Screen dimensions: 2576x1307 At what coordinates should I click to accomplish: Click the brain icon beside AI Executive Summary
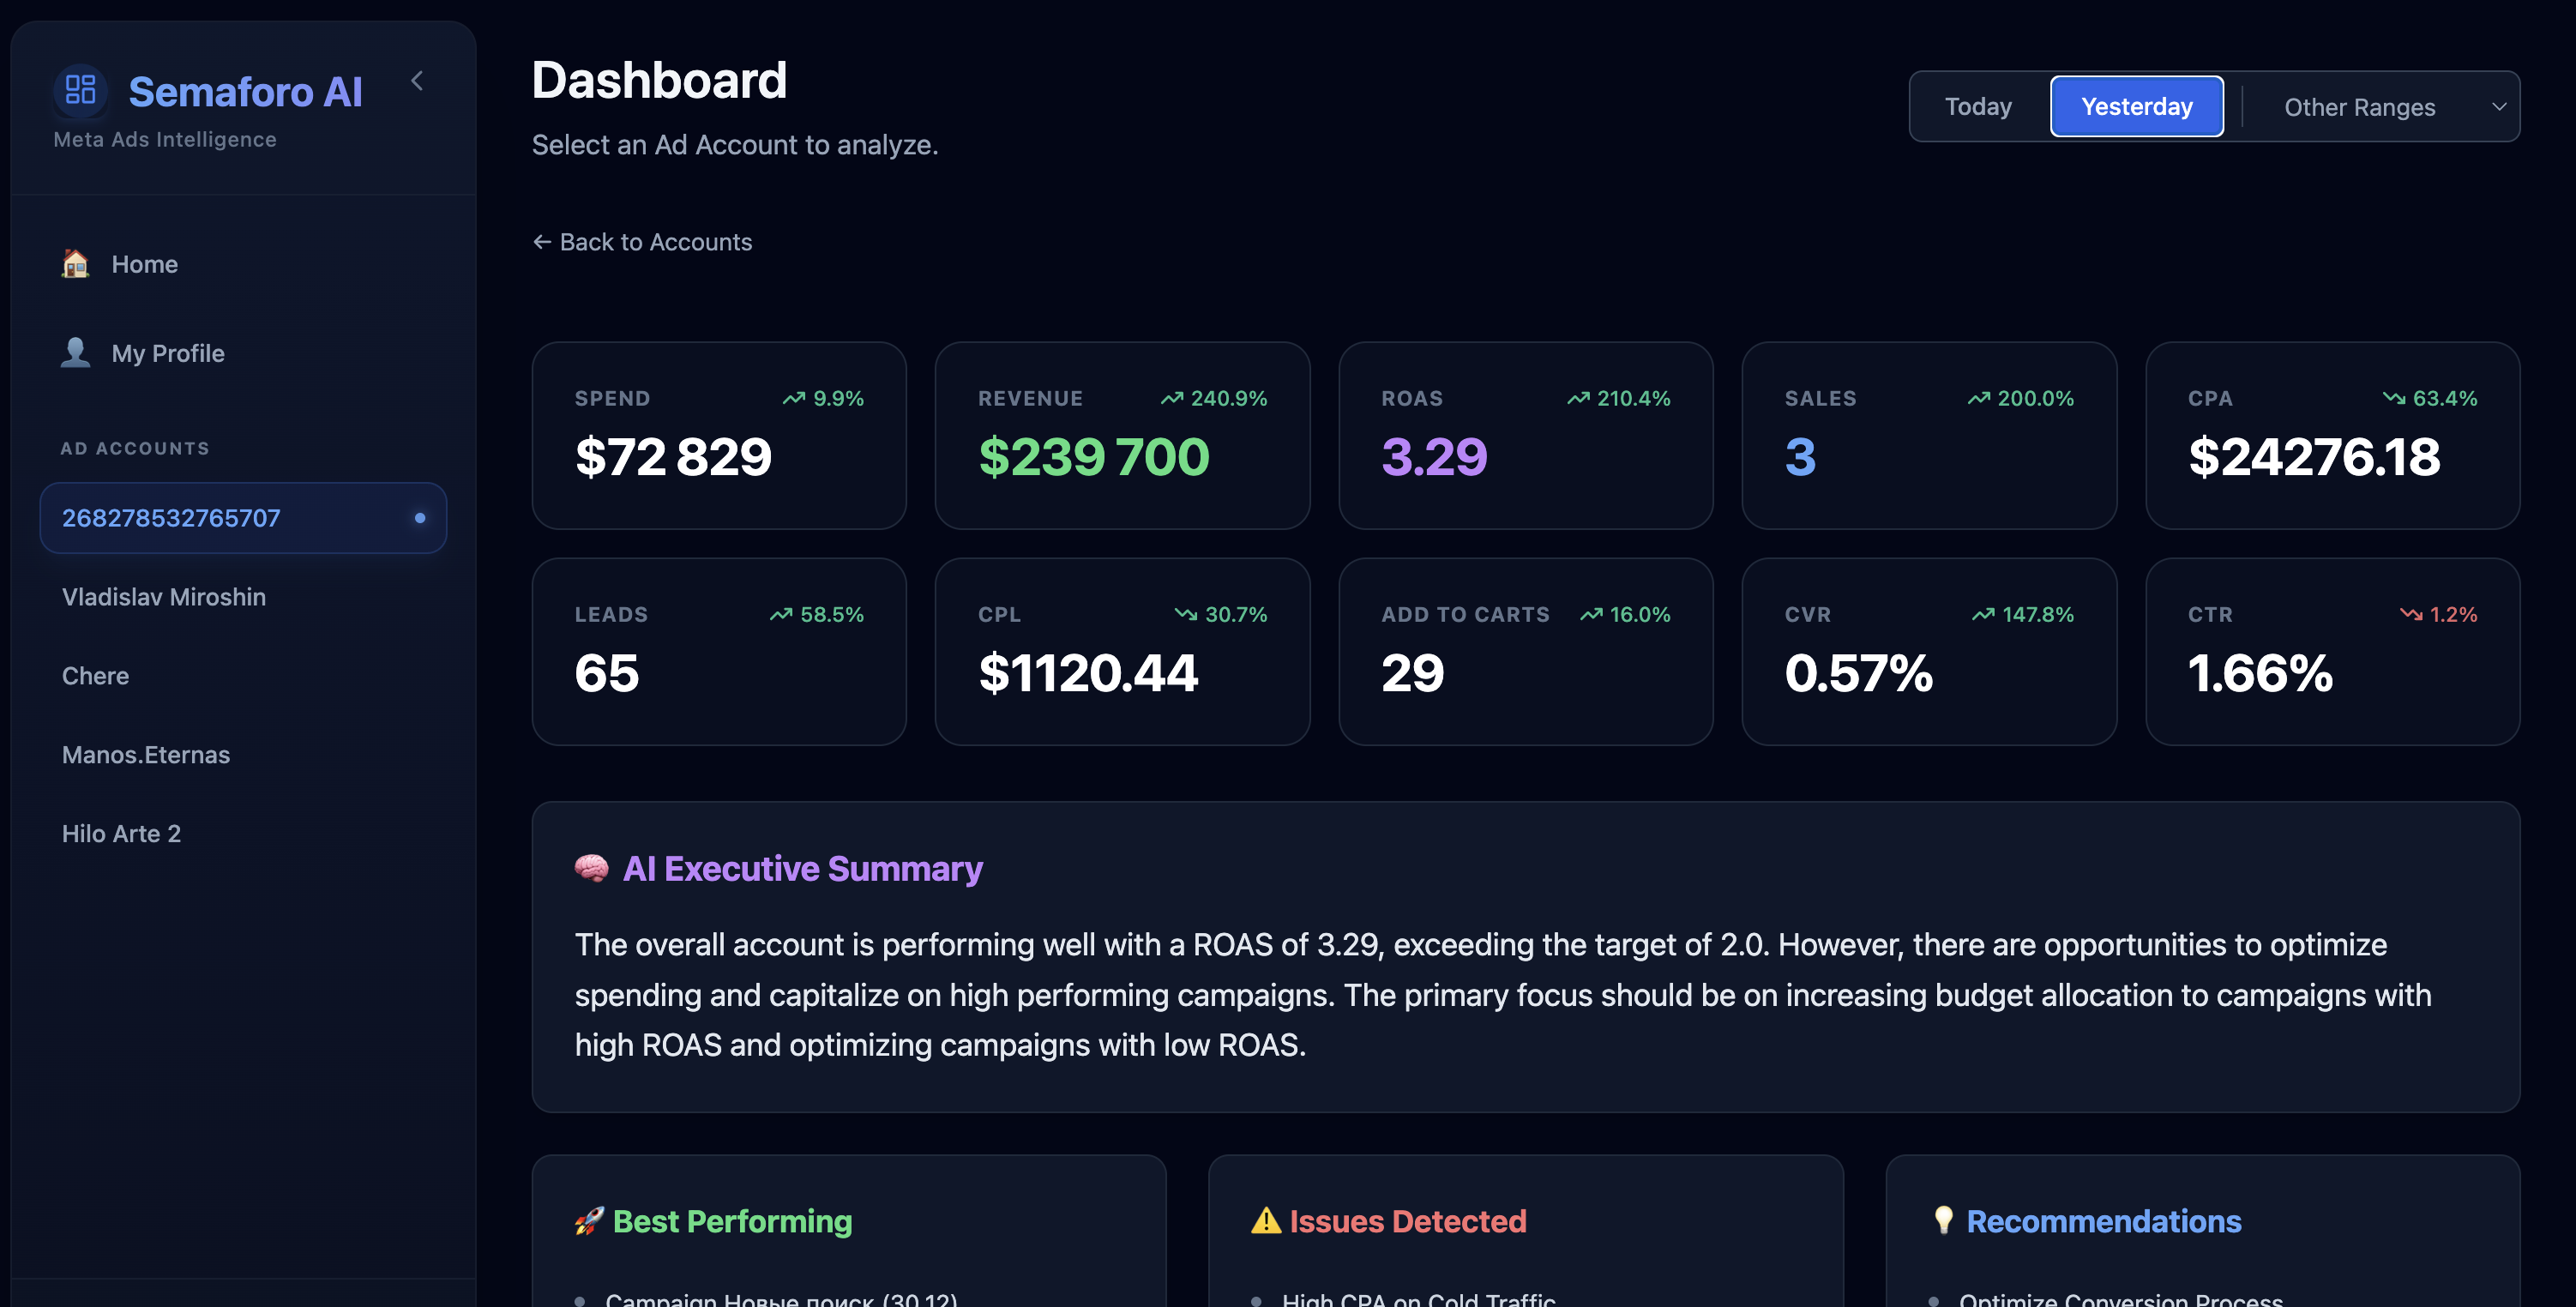tap(591, 868)
